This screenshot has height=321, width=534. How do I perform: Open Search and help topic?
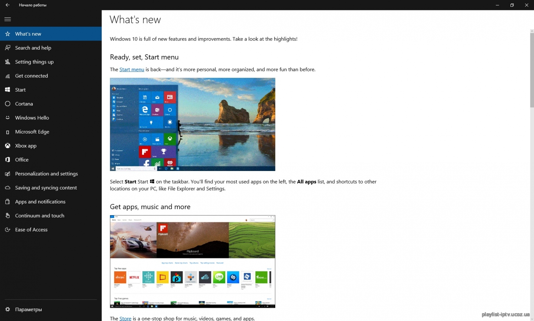click(x=51, y=48)
